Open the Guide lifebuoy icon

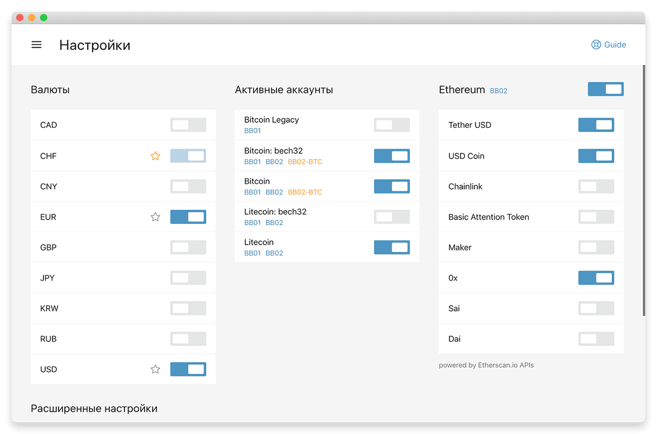point(596,45)
